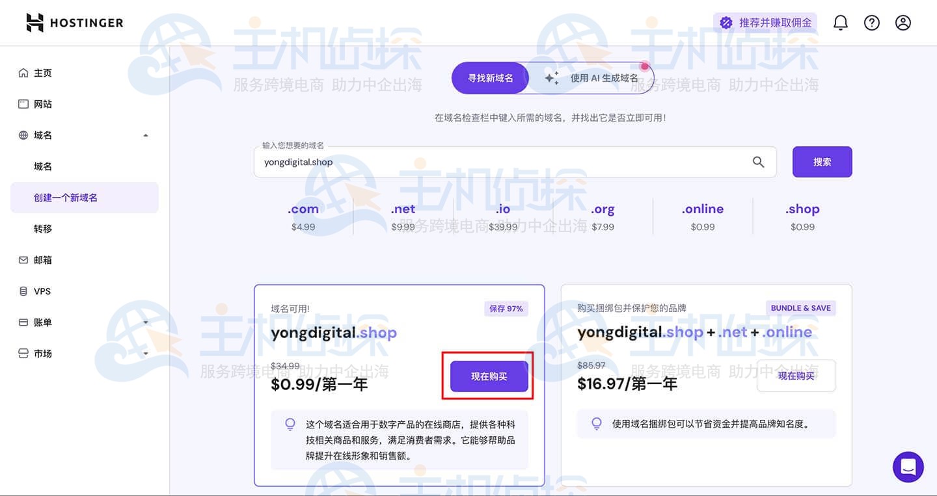Click the sparkle icon in AI domain tab

[552, 78]
